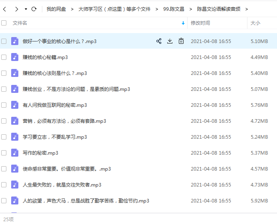Select file 做好一个事业的核心是什么？.mp3
The width and height of the screenshot is (277, 224).
coord(59,41)
